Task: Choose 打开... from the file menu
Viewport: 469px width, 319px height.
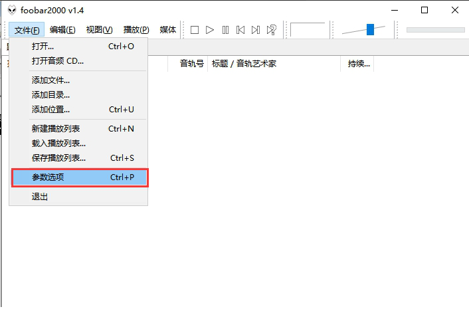Action: pos(79,47)
